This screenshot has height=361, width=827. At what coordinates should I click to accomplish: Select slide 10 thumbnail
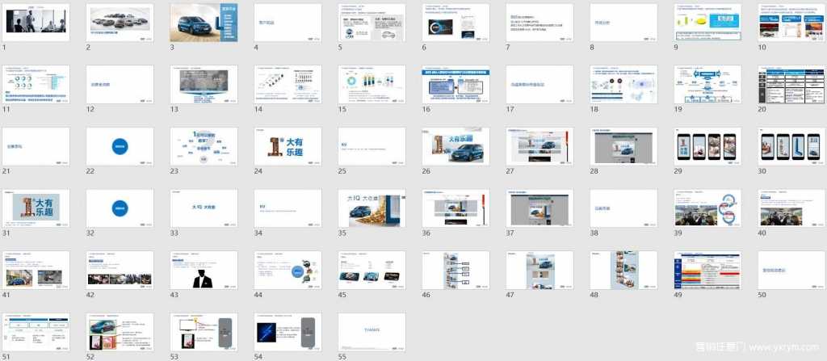pos(791,23)
